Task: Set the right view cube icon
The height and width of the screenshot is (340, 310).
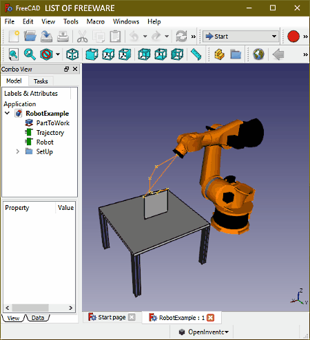Action: point(125,54)
